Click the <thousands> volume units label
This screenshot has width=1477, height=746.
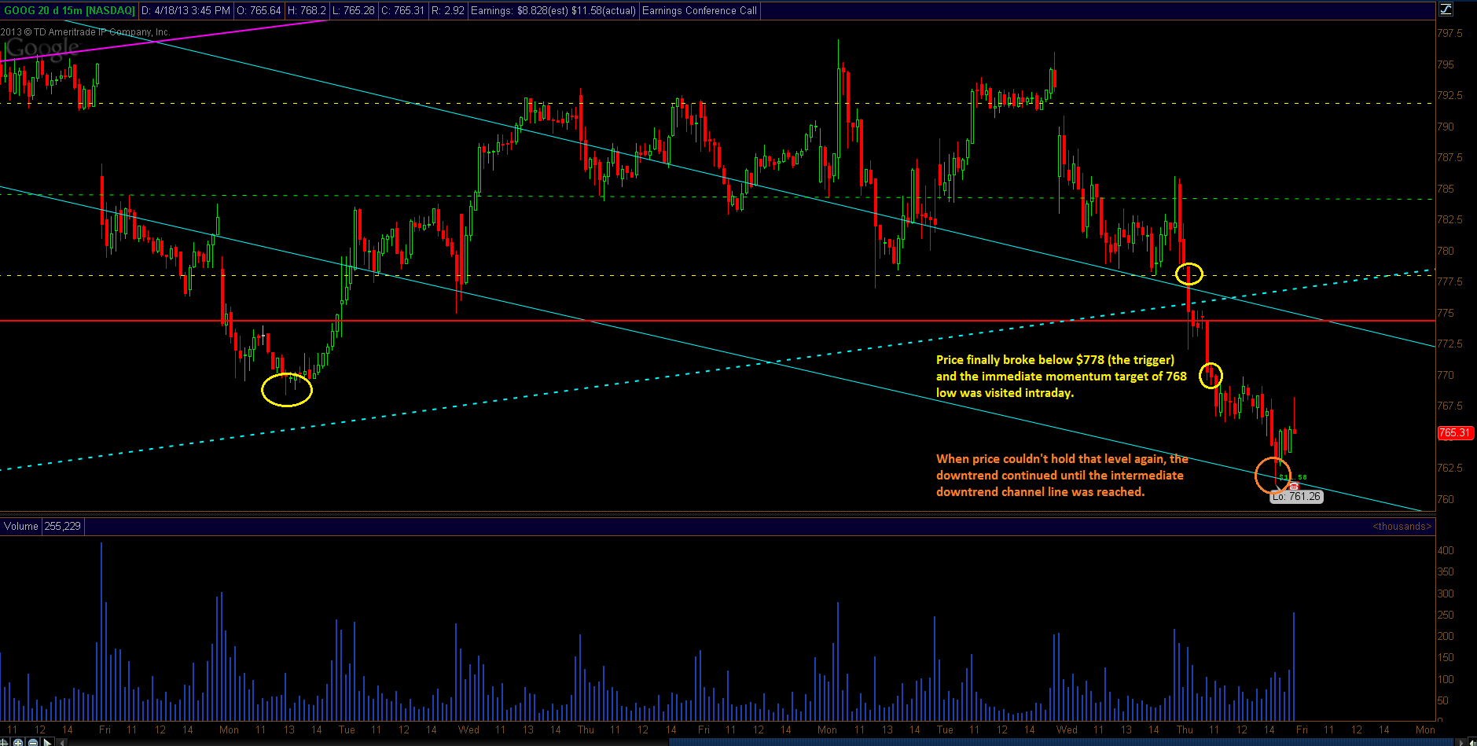[1402, 526]
